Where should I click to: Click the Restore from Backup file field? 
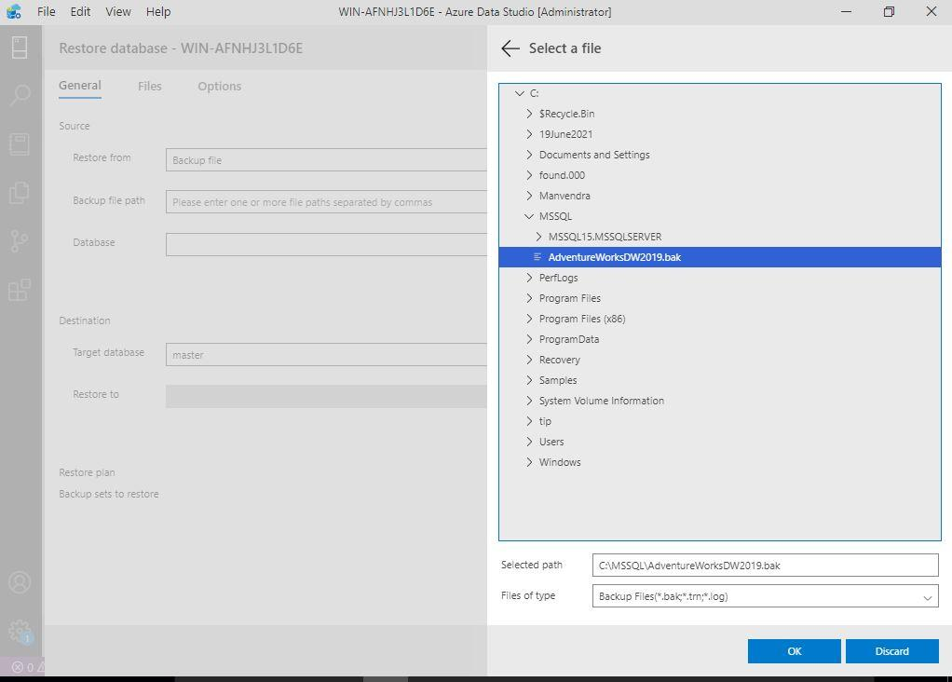tap(326, 160)
